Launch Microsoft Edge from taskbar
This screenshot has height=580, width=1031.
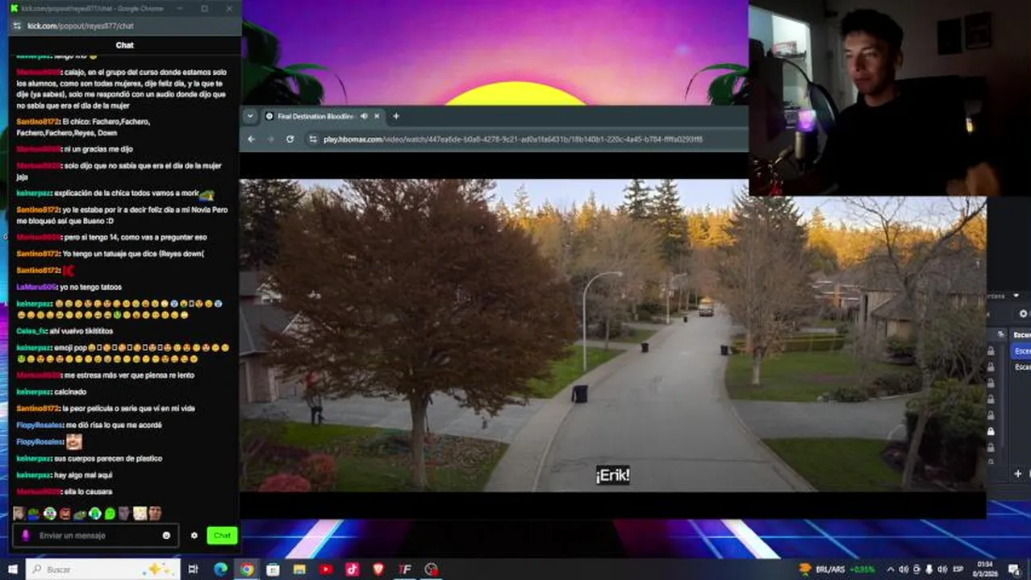click(x=220, y=570)
